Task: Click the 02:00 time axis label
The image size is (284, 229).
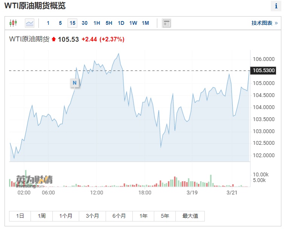Action: click(24, 193)
